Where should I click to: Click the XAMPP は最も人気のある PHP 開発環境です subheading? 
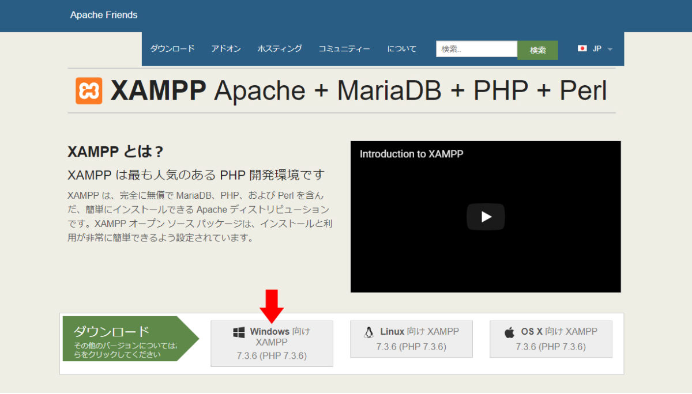click(x=196, y=175)
